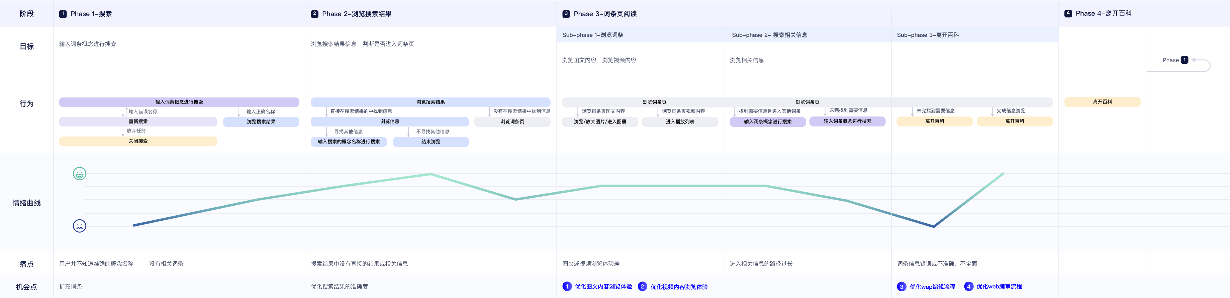This screenshot has height=298, width=1230.
Task: Click blue circle 3 before 优化wap编辑流程
Action: click(901, 287)
